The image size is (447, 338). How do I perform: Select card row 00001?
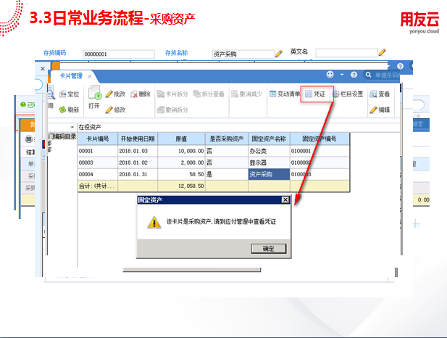click(214, 151)
